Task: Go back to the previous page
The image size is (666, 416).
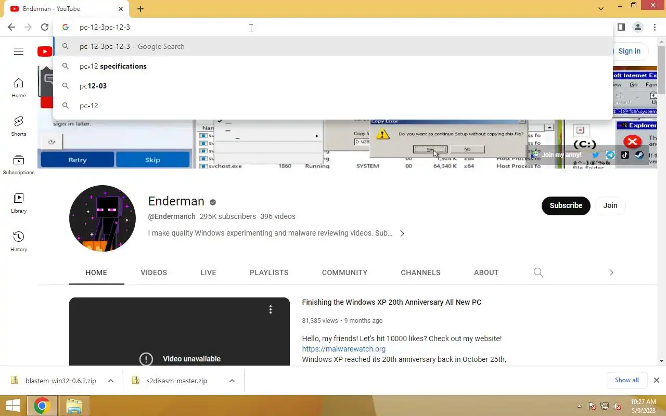Action: (11, 27)
